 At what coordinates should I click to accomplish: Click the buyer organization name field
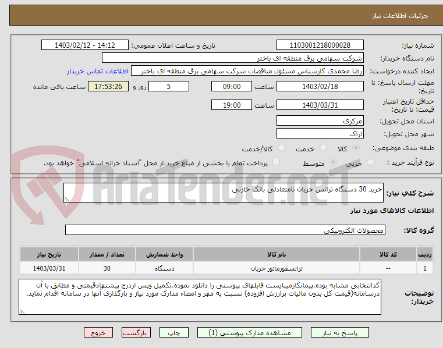[x=232, y=58]
